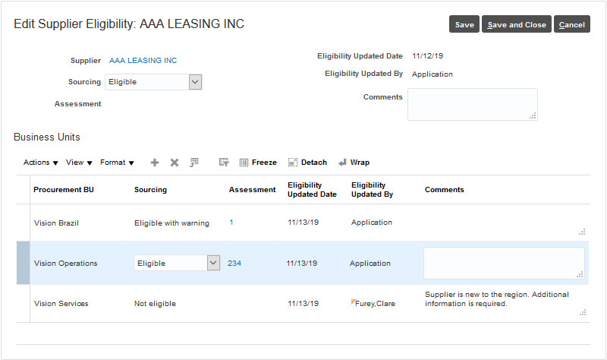Click the flag icon beside Furey,Clare
The image size is (607, 360).
click(x=353, y=302)
